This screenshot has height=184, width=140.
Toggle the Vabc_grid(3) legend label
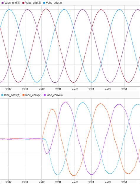54,3
